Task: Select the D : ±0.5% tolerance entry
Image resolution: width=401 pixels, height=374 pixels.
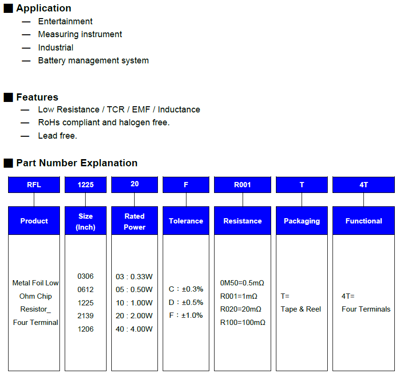Action: (186, 303)
